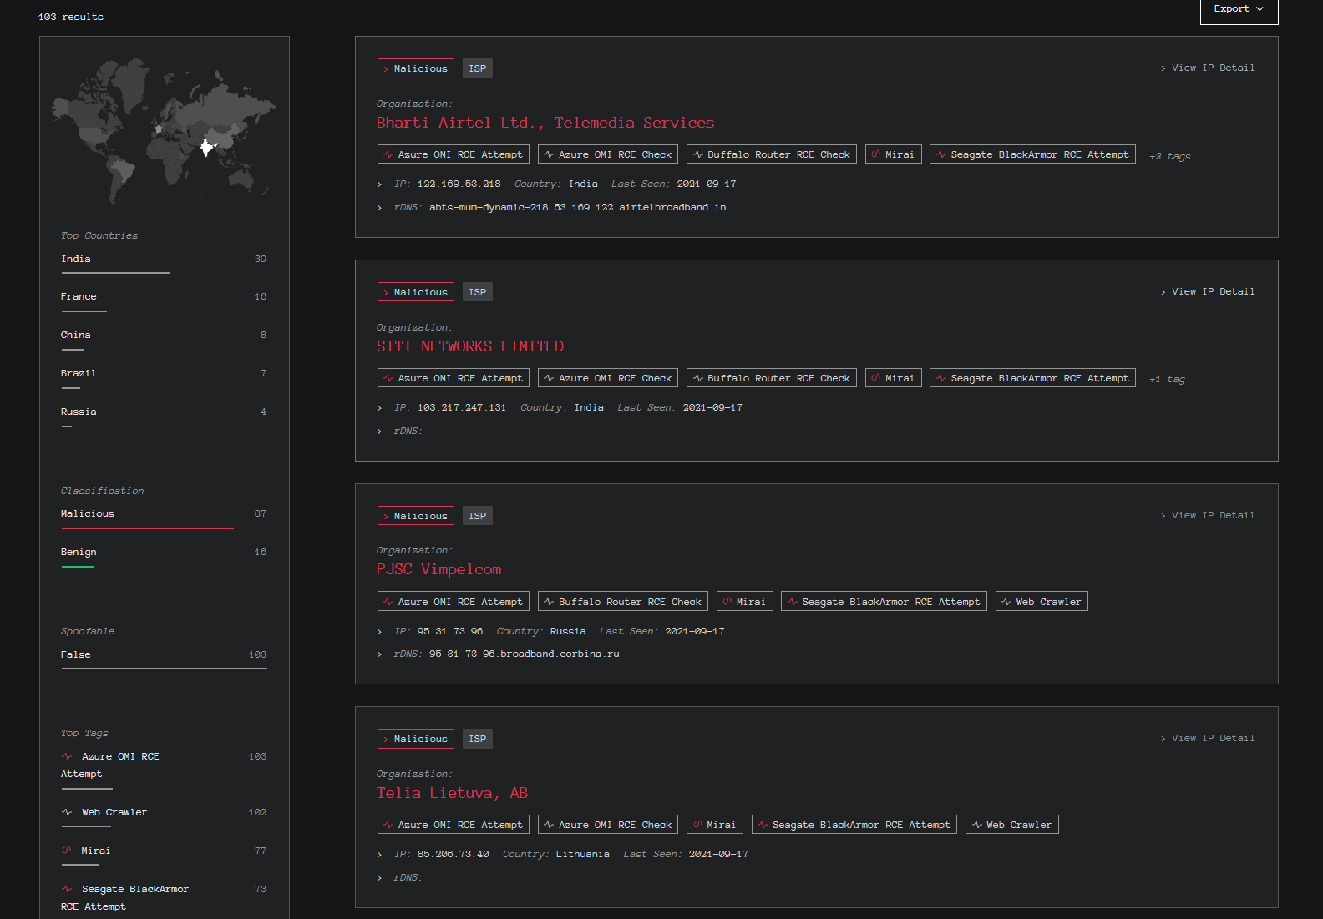
Task: Click the IP address 95.31.73.96
Action: [450, 632]
